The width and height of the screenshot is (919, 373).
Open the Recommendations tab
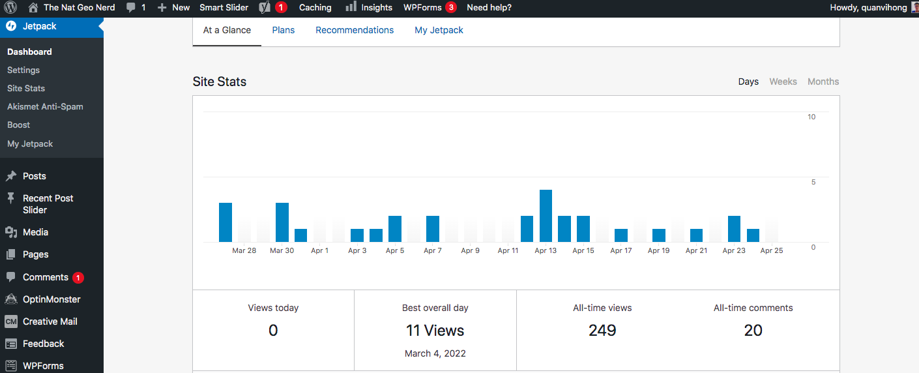pyautogui.click(x=355, y=30)
